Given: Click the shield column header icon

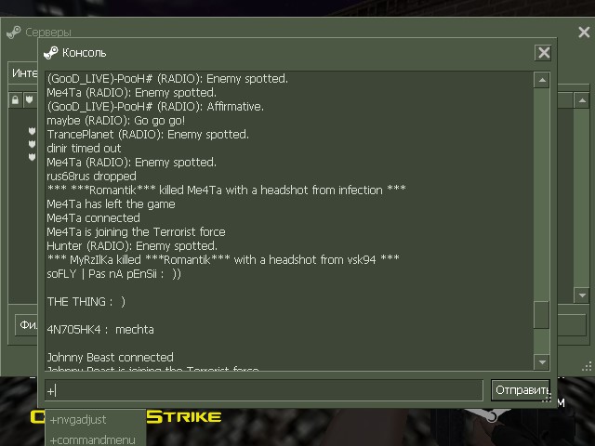Looking at the screenshot, I should tap(29, 100).
